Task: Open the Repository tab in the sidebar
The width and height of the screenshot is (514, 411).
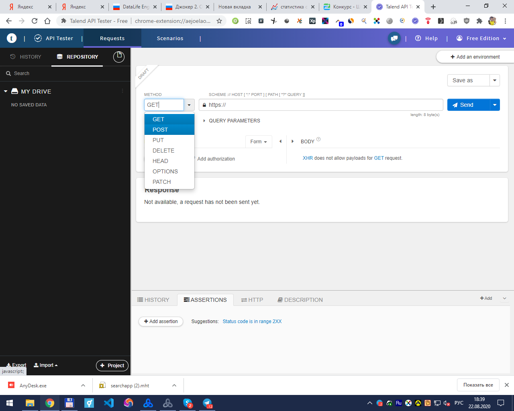Action: pos(78,57)
